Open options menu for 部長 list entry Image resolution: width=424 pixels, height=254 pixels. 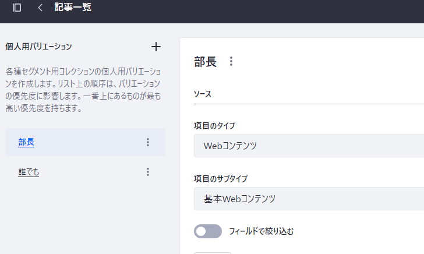click(x=148, y=142)
